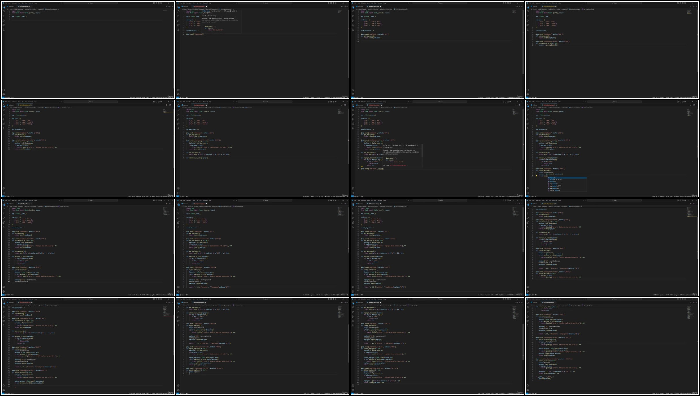Go forward arrow in the imports-only frame
The height and width of the screenshot is (396, 700).
coord(62,3)
